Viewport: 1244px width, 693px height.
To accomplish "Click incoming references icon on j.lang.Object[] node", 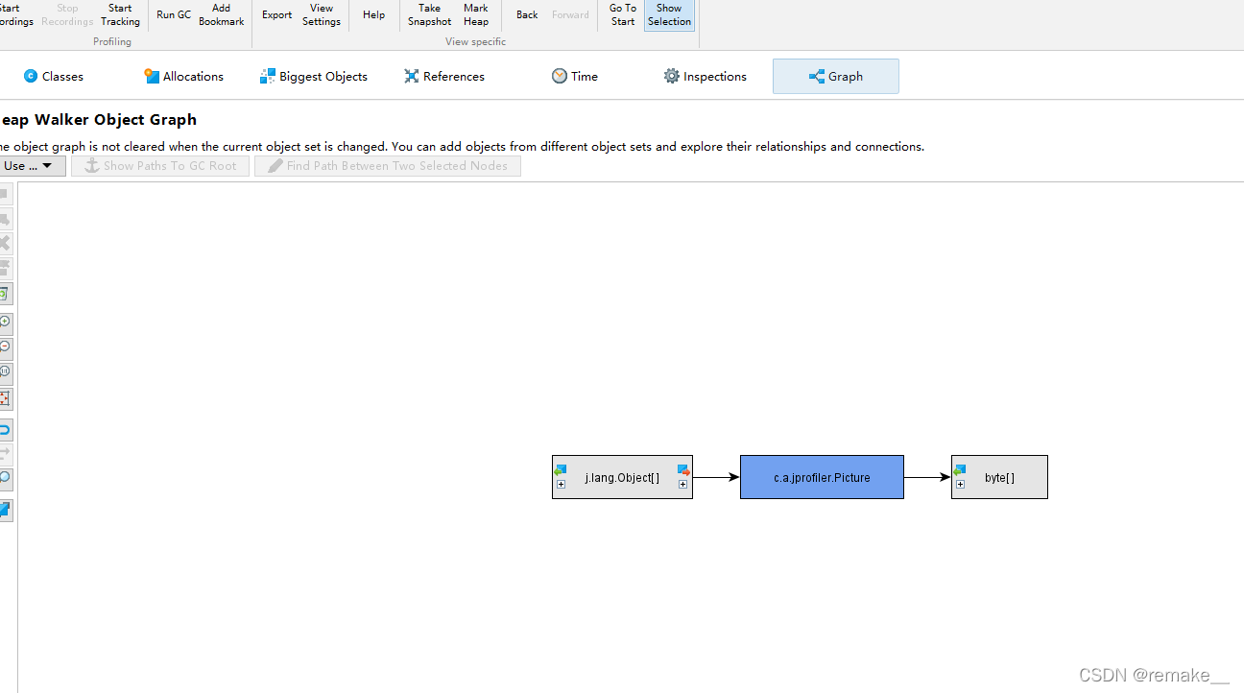I will tap(561, 469).
